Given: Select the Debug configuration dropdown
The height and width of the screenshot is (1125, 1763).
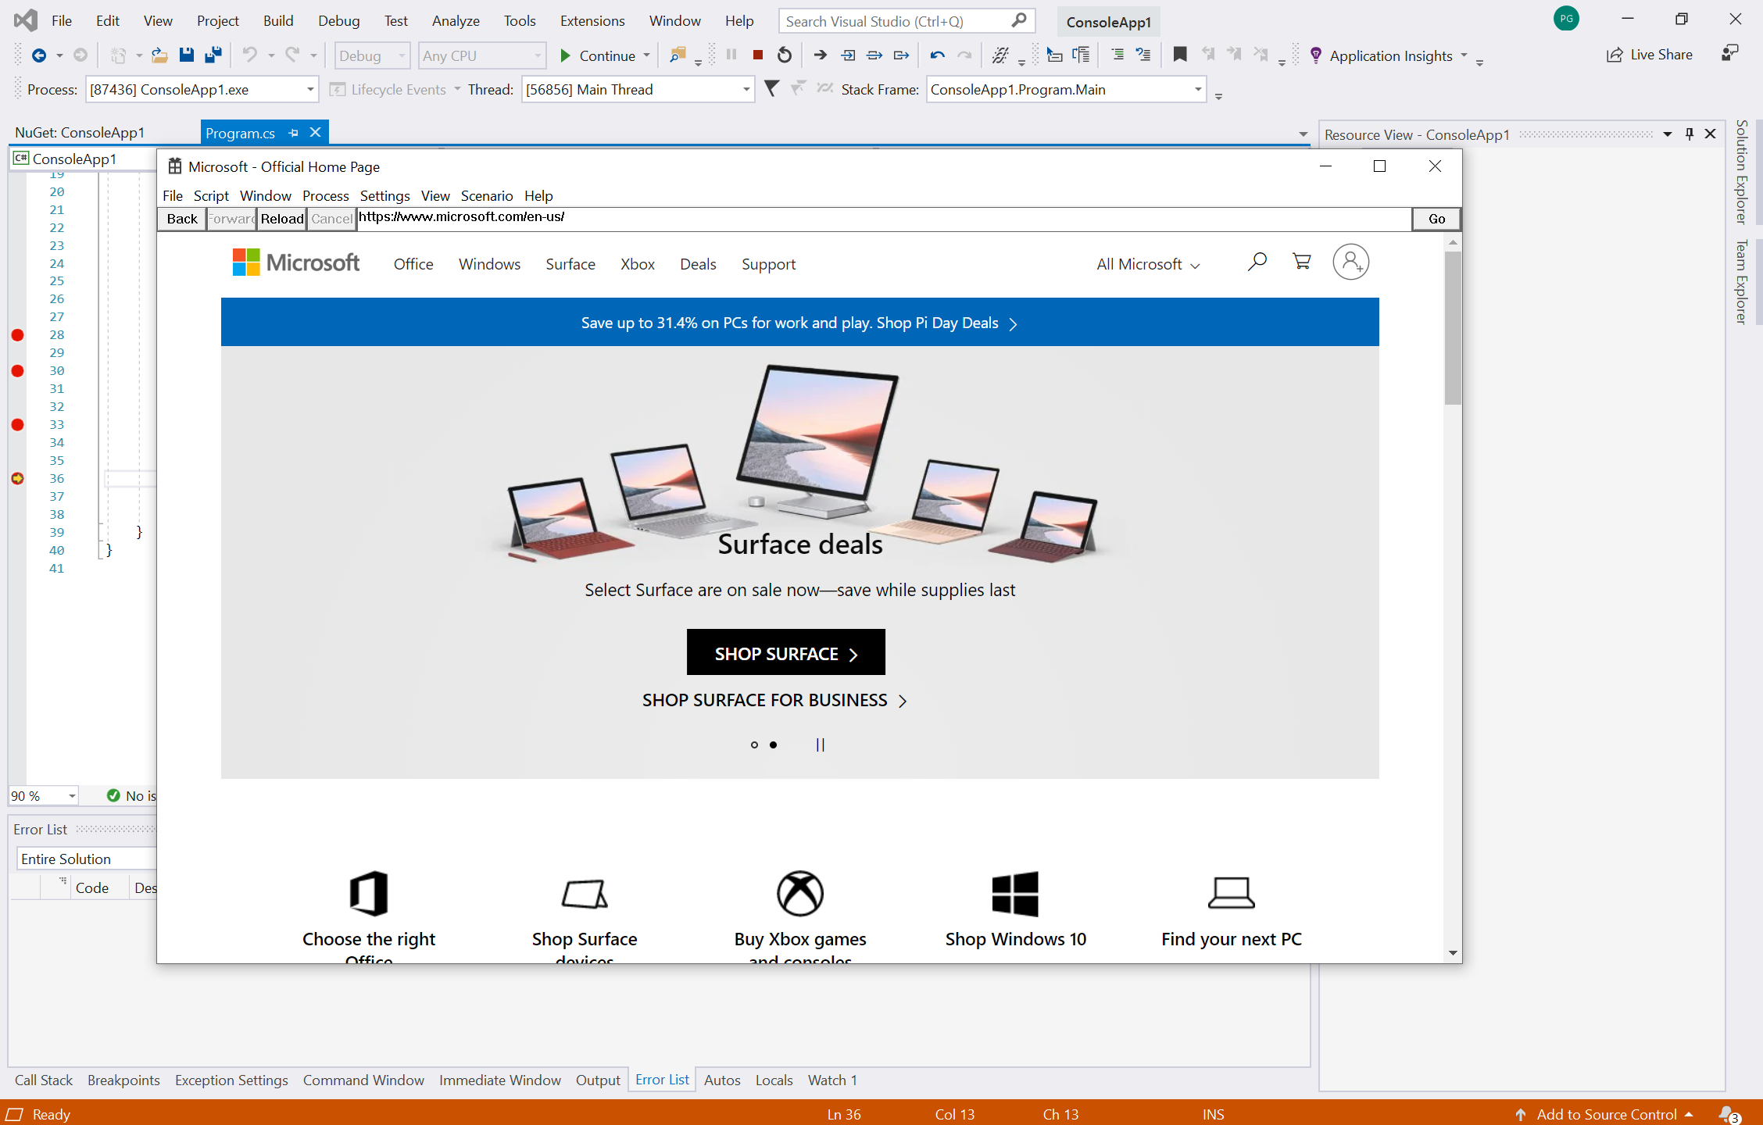Looking at the screenshot, I should 370,55.
